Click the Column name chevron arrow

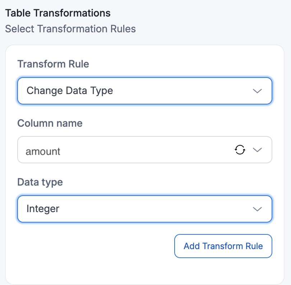point(257,150)
